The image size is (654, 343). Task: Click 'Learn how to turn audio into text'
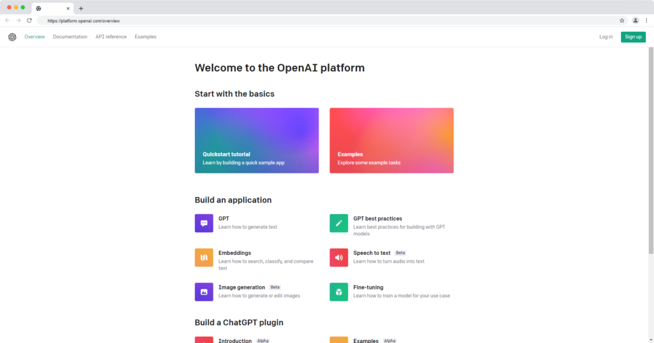click(x=389, y=261)
